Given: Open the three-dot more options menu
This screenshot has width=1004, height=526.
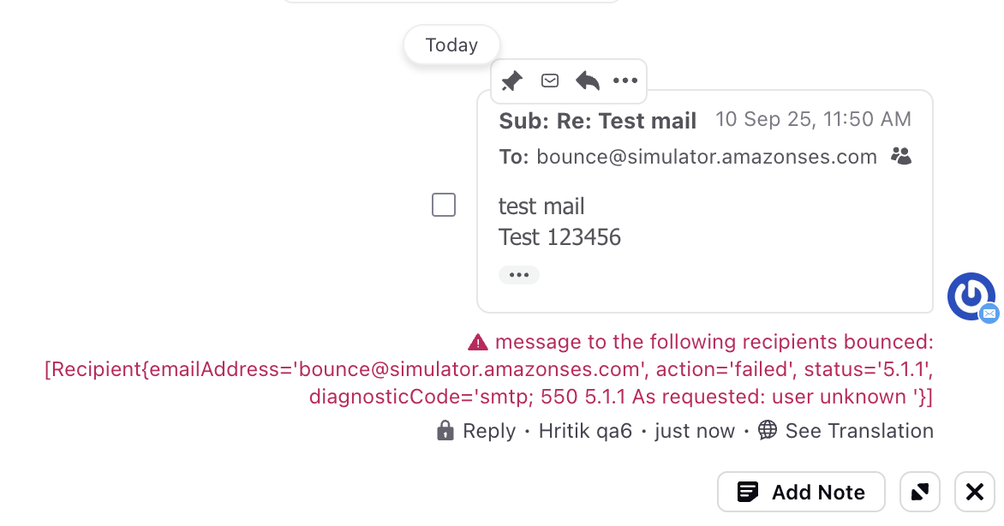Looking at the screenshot, I should click(625, 81).
